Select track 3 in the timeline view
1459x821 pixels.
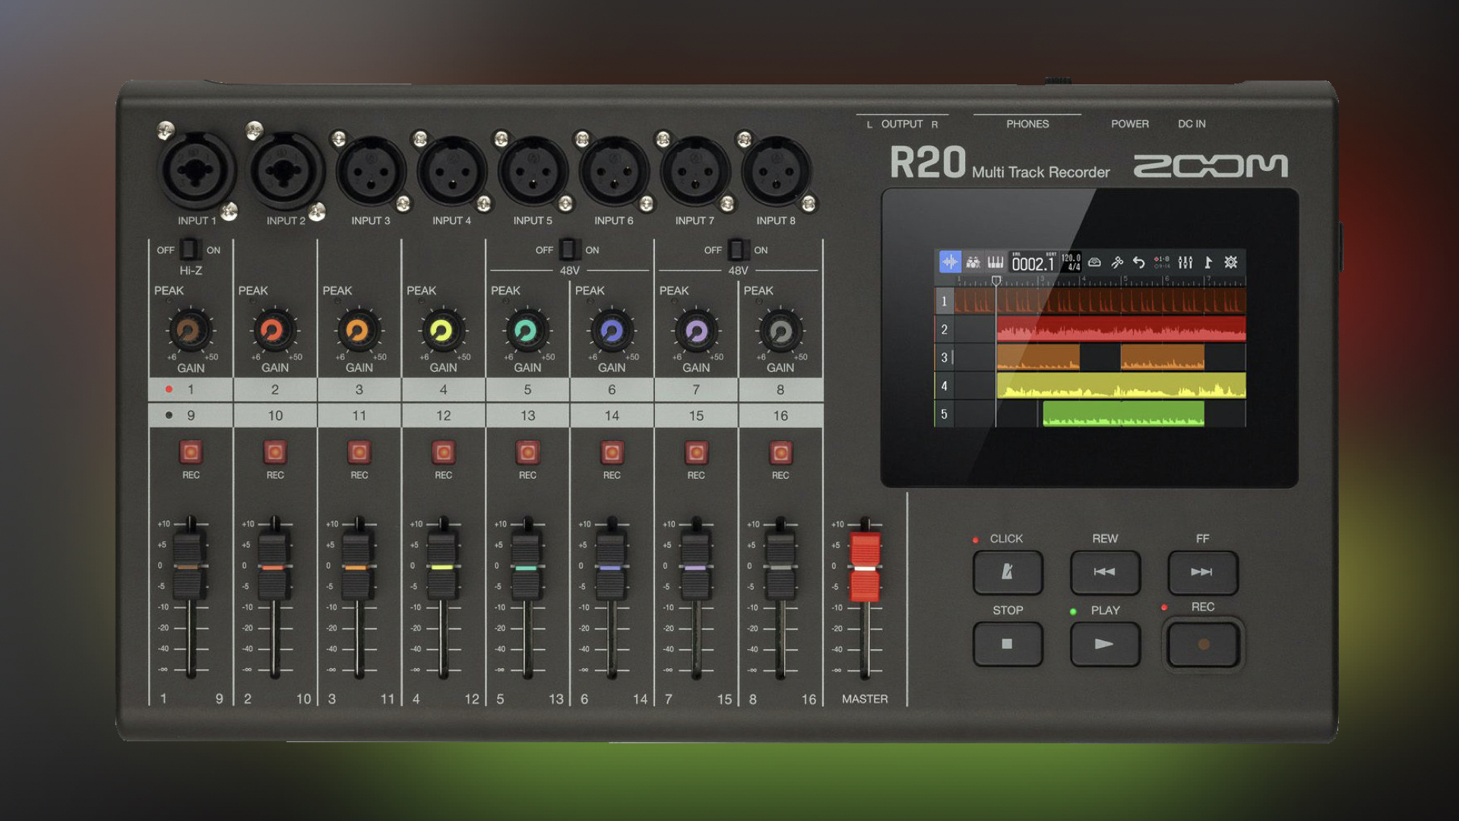[x=945, y=357]
